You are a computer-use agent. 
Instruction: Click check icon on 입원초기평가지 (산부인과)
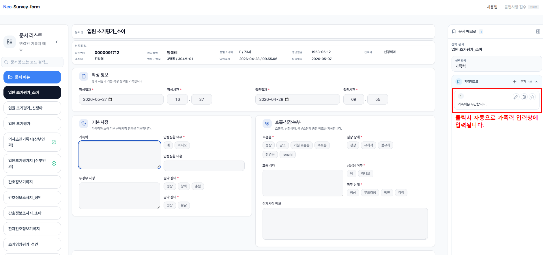coord(54,163)
